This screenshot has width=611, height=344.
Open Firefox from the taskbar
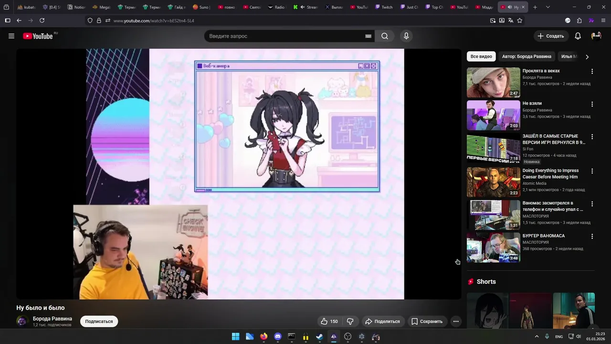click(264, 337)
